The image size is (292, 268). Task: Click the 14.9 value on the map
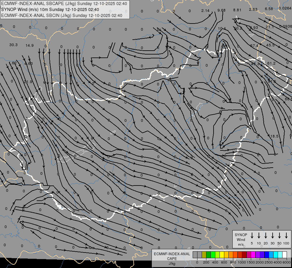(x=30, y=45)
